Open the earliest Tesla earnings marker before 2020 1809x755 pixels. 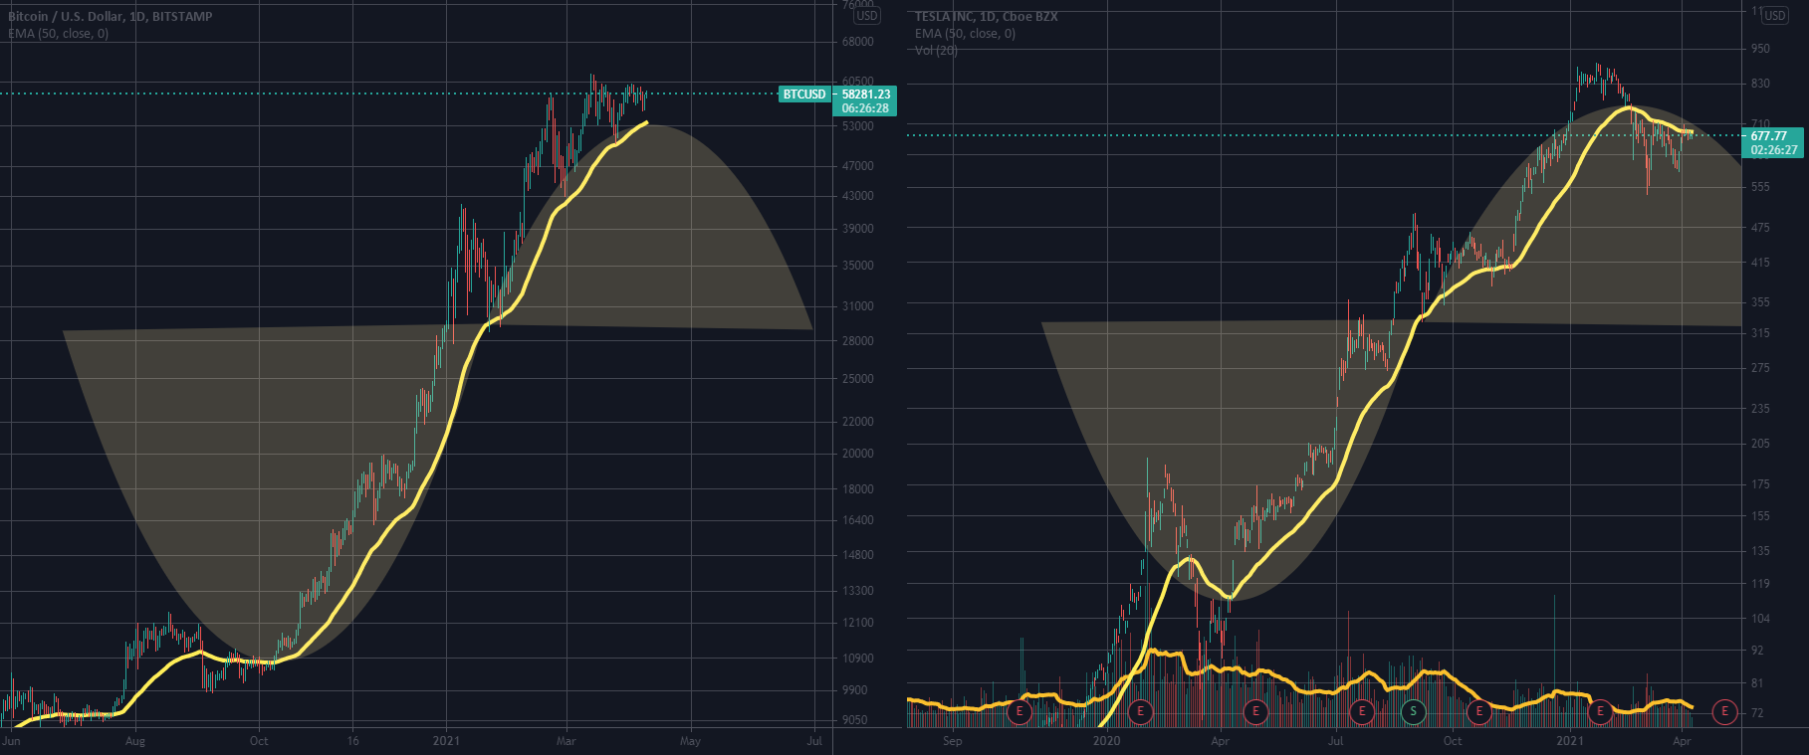(x=1019, y=711)
